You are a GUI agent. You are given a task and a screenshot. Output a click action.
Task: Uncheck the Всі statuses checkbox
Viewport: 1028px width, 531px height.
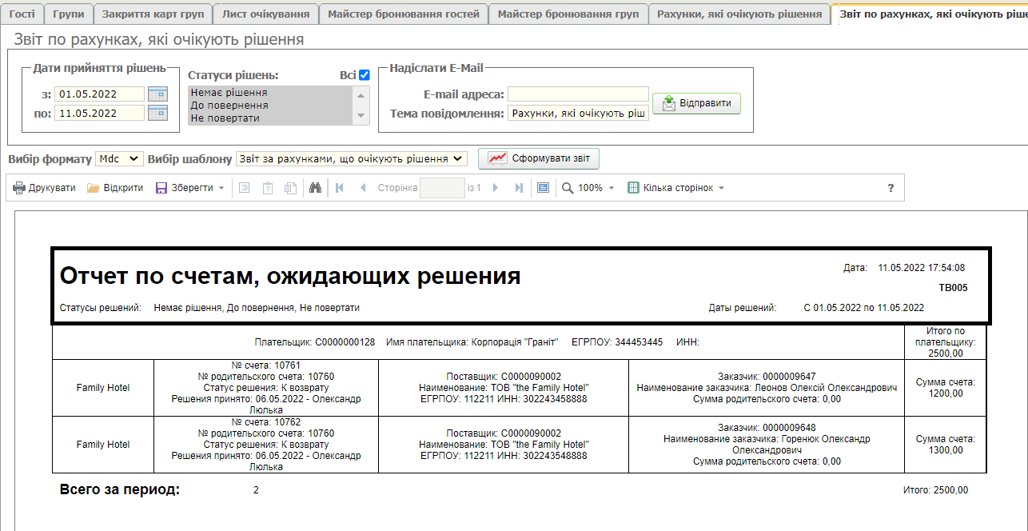pos(365,75)
